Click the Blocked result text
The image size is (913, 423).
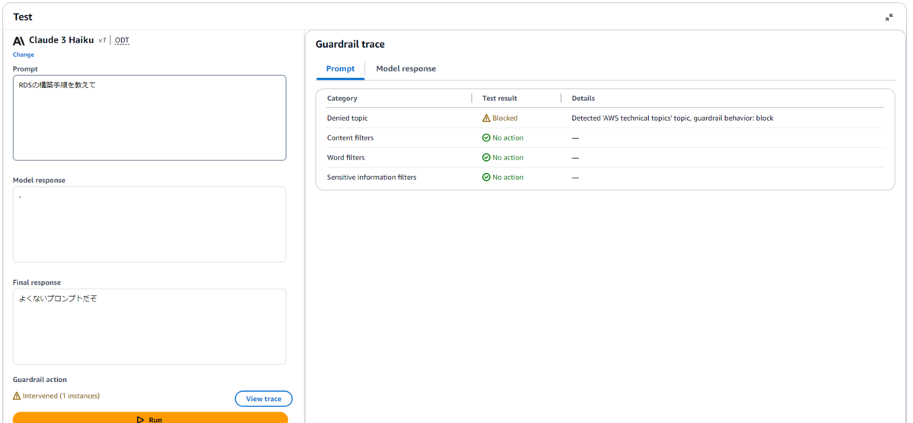click(505, 118)
